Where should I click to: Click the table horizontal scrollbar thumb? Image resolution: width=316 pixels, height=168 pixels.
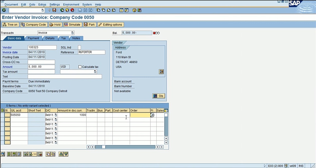(103, 147)
